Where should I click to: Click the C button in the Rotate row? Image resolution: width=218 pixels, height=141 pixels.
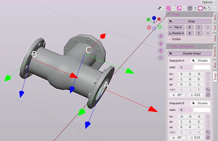[x=199, y=33]
